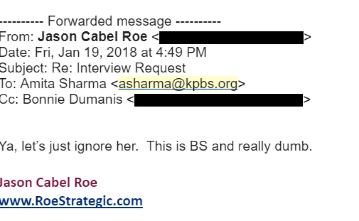
Task: Click the redacted Cc email block
Action: click(218, 100)
